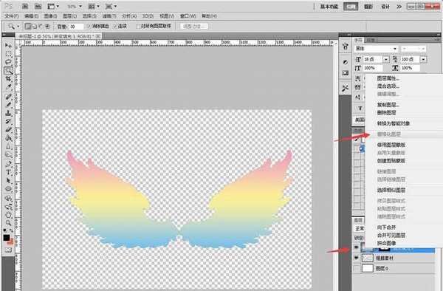Enable 对所有图层取样 checkbox
The width and height of the screenshot is (443, 291).
(x=138, y=27)
